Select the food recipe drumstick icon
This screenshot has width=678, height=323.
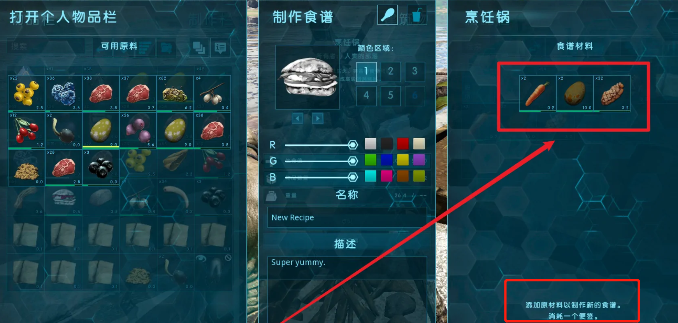point(388,15)
